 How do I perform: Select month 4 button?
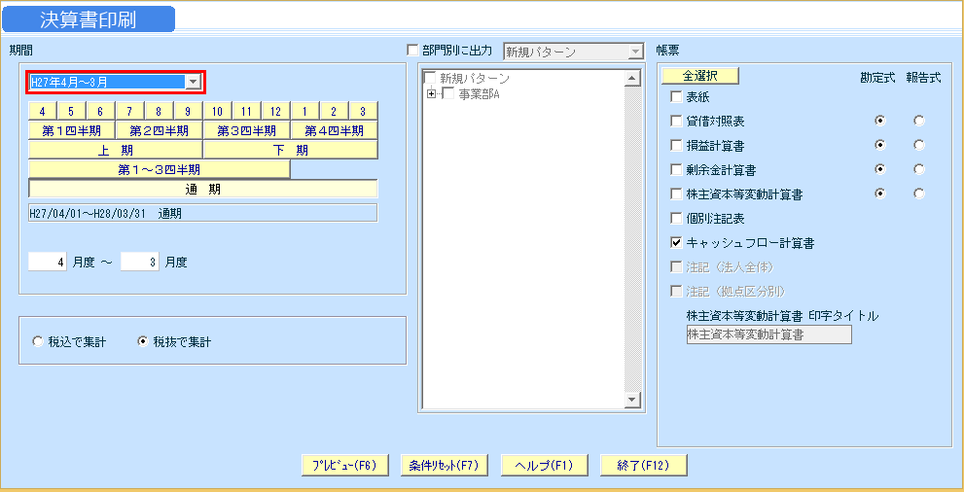pos(43,111)
